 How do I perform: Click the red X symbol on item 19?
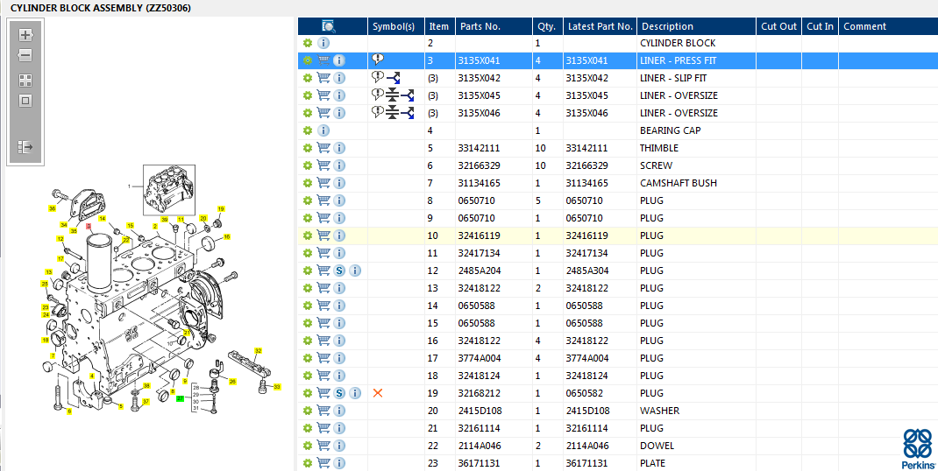pyautogui.click(x=378, y=393)
